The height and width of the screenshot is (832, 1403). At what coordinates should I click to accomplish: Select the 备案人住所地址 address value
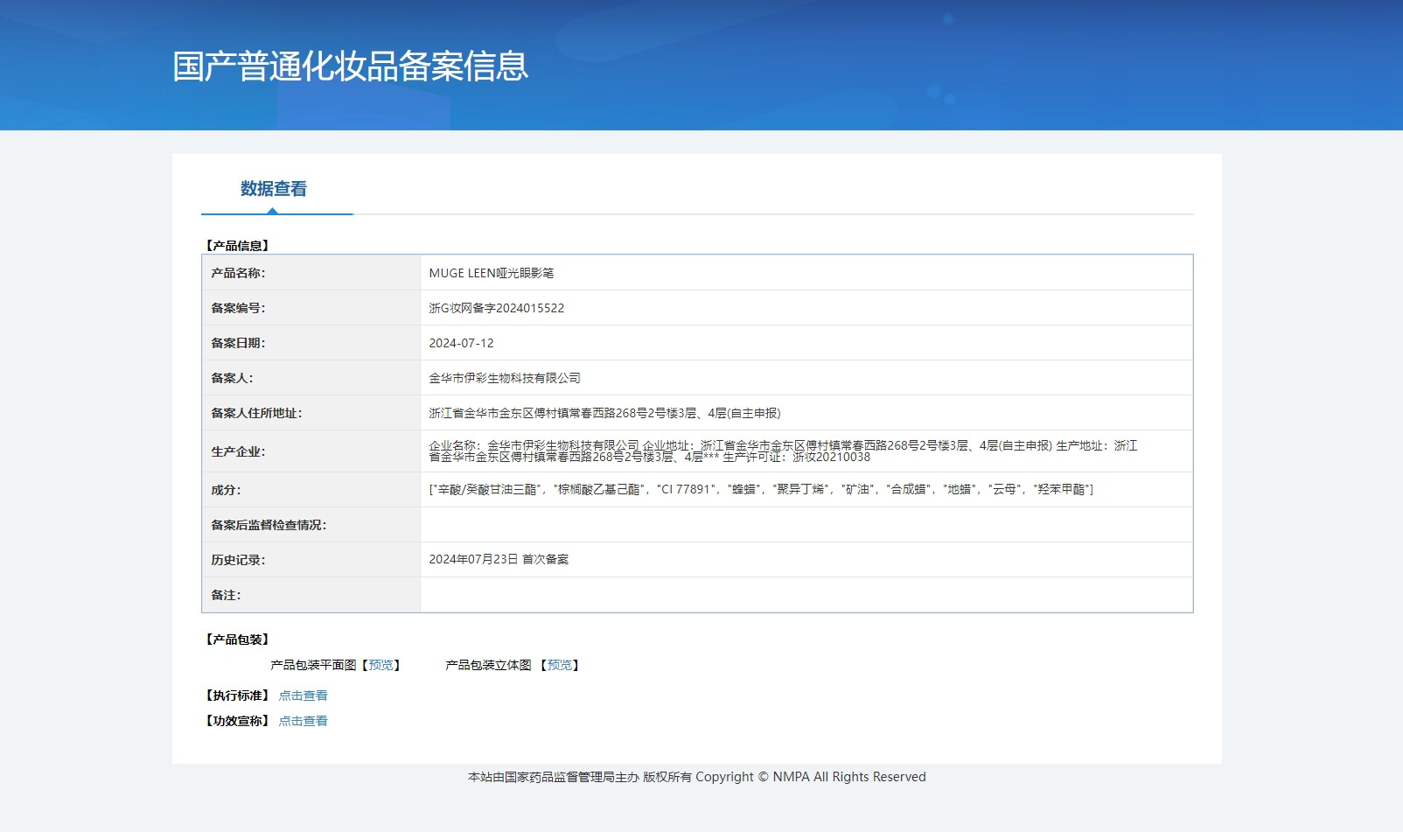[x=604, y=413]
